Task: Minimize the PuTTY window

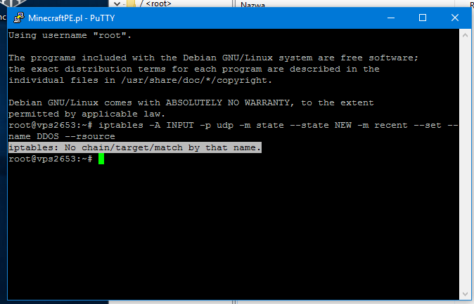Action: [x=390, y=17]
